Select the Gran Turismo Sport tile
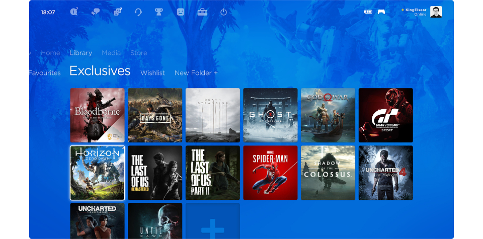The height and width of the screenshot is (239, 483). (x=386, y=115)
